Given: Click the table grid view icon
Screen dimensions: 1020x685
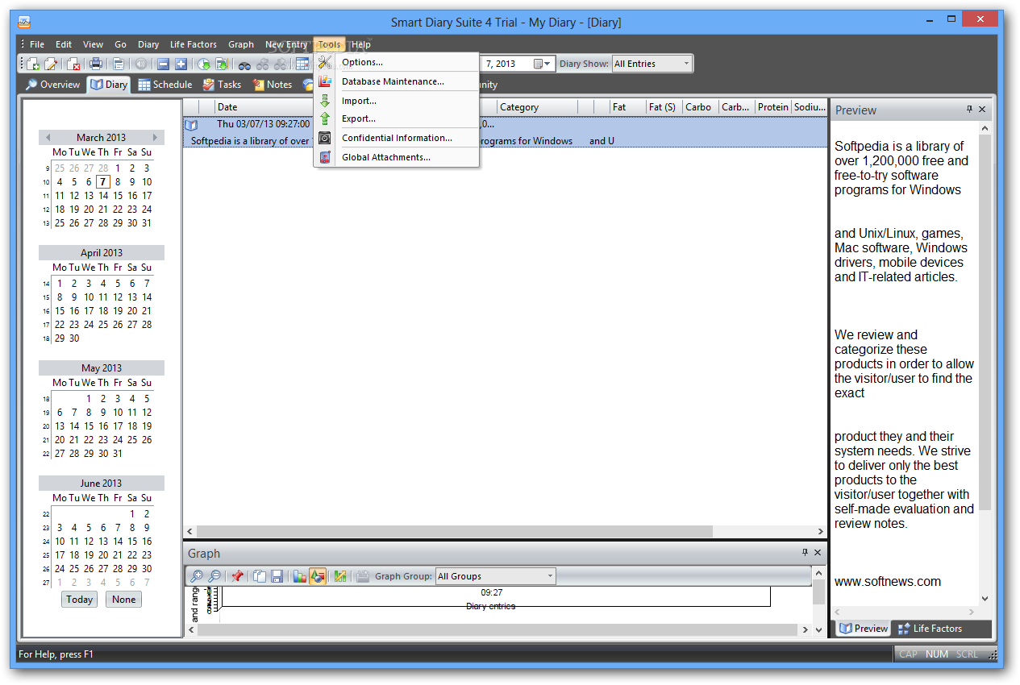Looking at the screenshot, I should click(x=302, y=64).
